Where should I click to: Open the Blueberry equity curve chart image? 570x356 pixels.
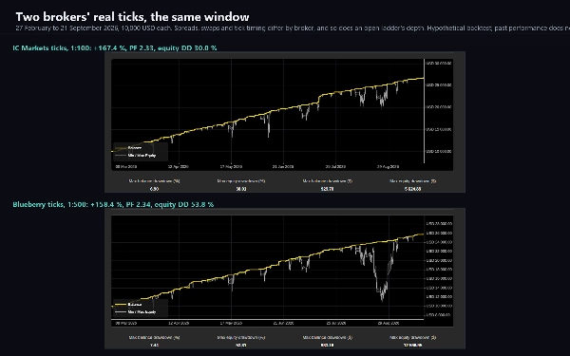click(x=285, y=278)
